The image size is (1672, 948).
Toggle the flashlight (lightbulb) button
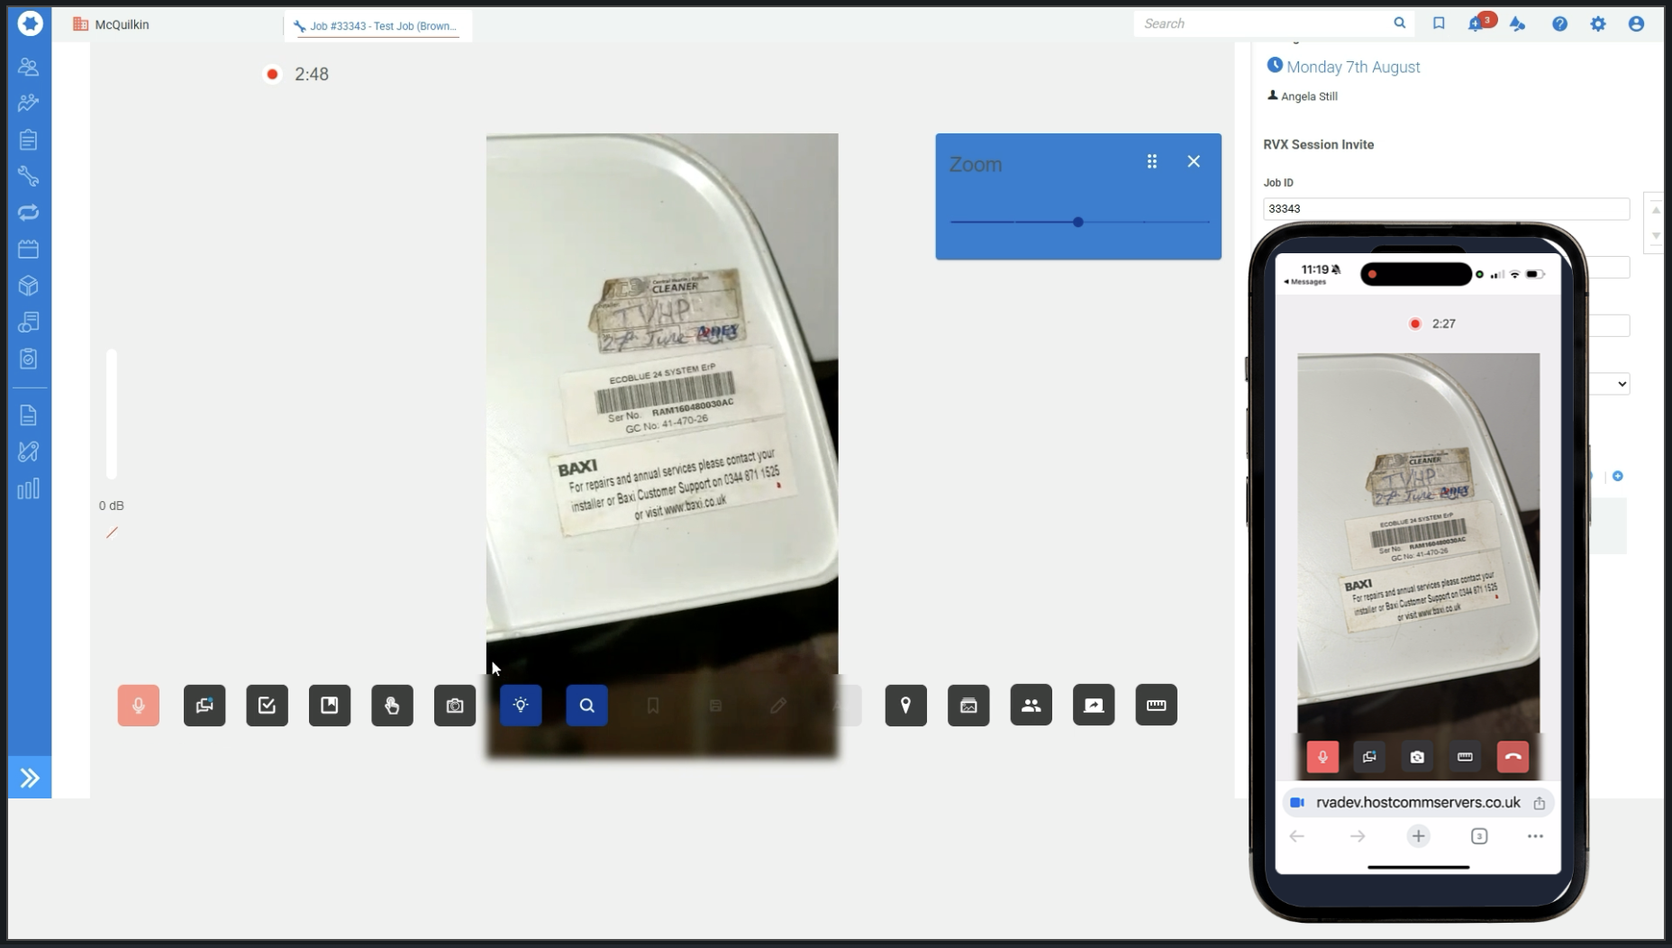click(521, 706)
